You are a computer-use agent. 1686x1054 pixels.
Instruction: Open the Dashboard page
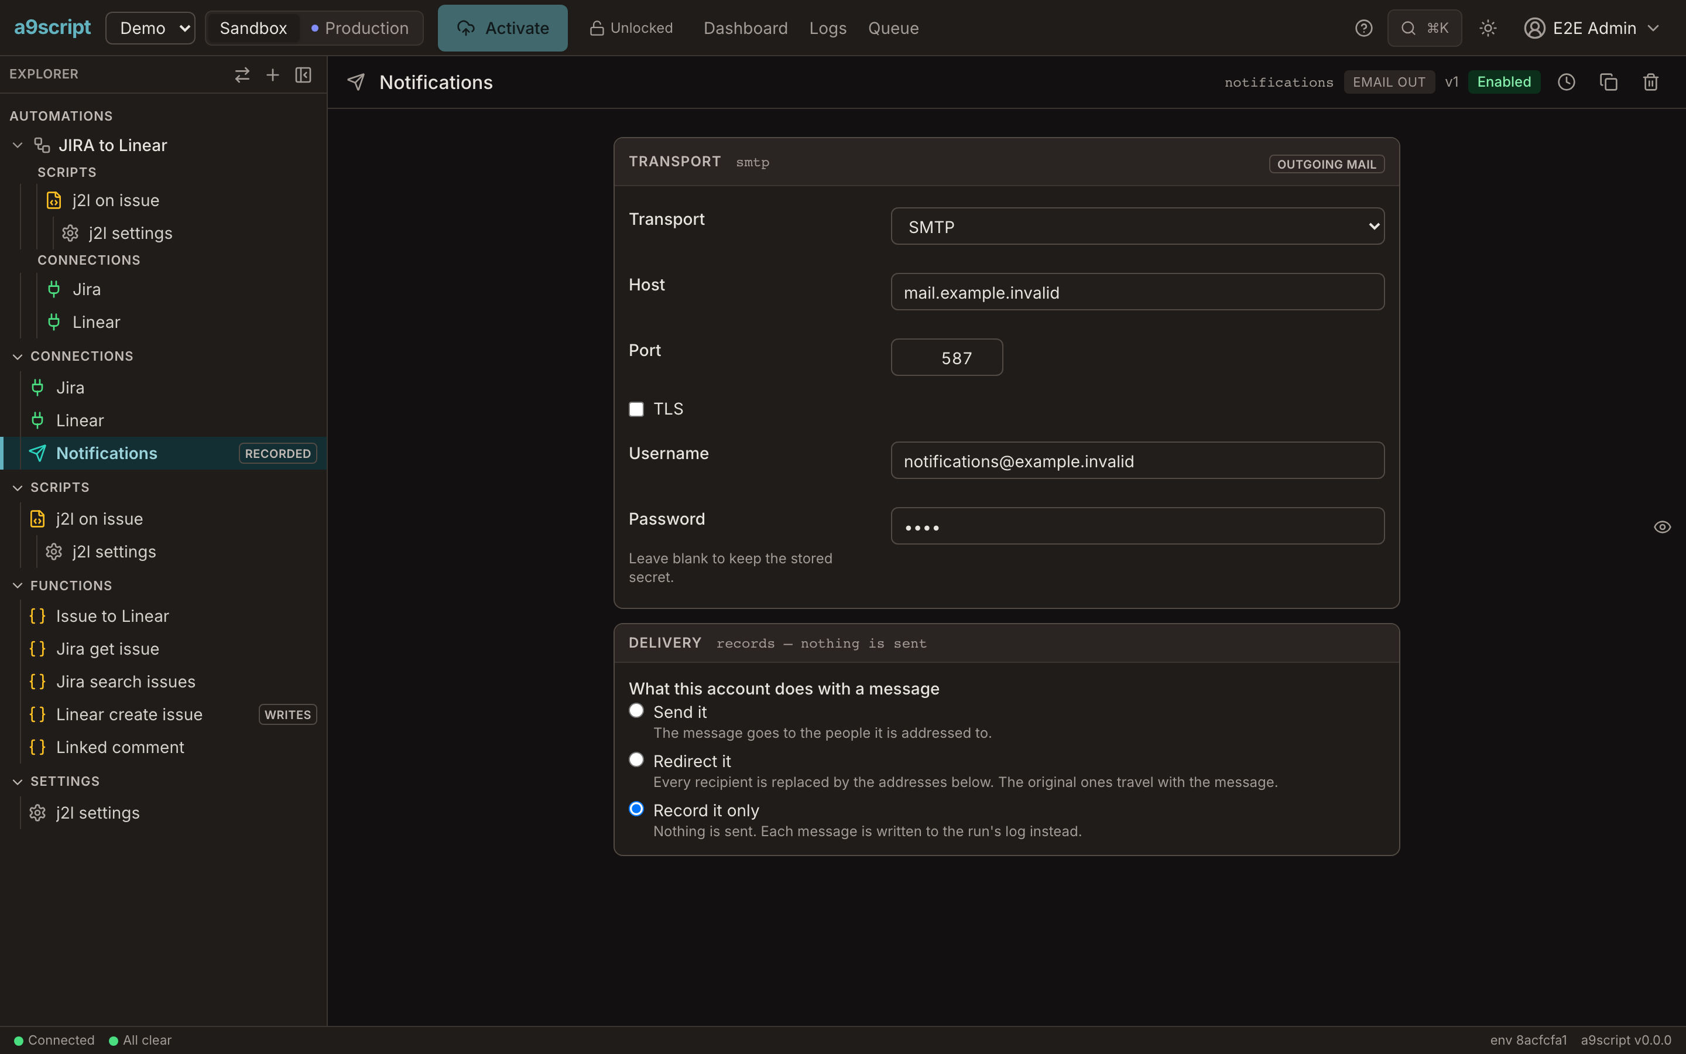(x=745, y=28)
